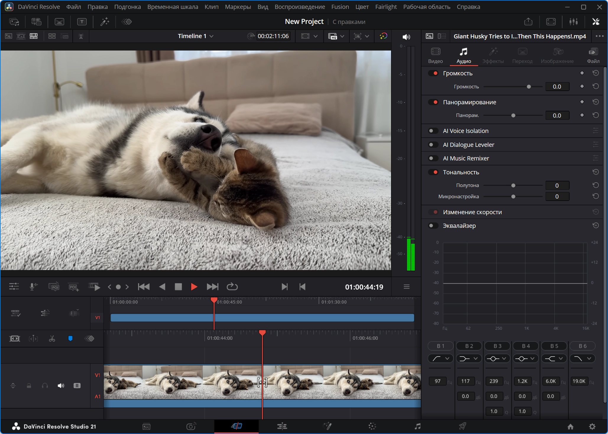Viewport: 608px width, 434px height.
Task: Stop playback
Action: click(178, 287)
